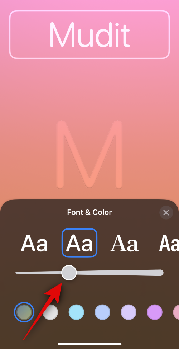Select the partially visible pink swatch
The width and height of the screenshot is (179, 349).
[x=176, y=312]
